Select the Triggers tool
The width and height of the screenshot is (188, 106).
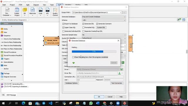click(6, 59)
